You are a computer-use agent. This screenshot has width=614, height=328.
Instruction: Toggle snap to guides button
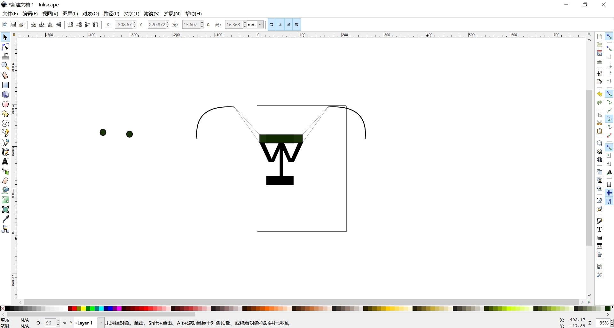pyautogui.click(x=609, y=201)
